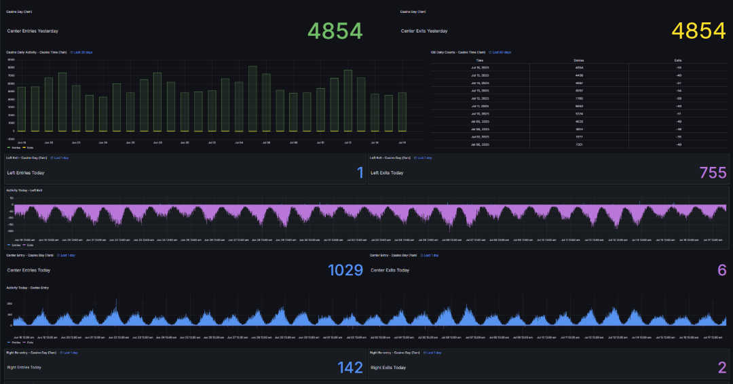
Task: Toggle Exits series in Left Exit activity legend
Action: pos(29,245)
